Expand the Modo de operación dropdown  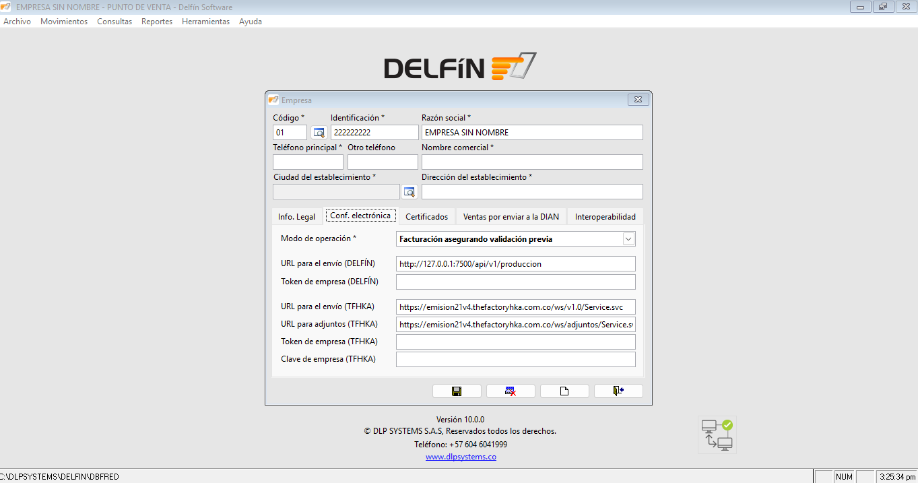click(x=628, y=239)
